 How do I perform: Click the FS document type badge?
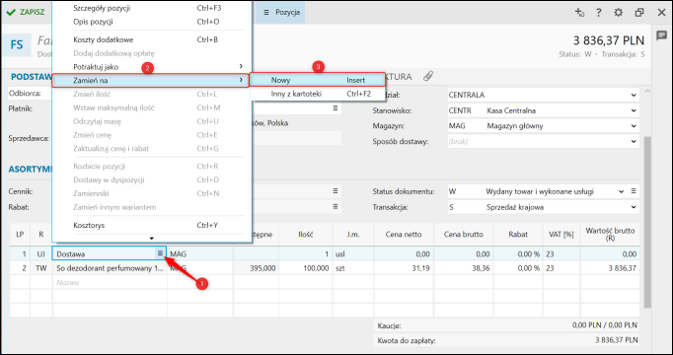[17, 44]
